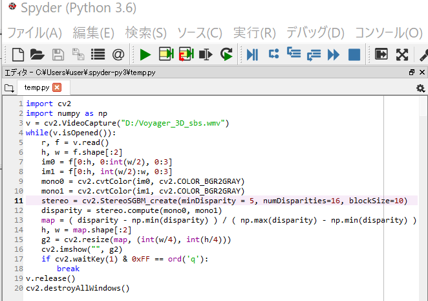Continue execution with double arrow icon

click(x=334, y=54)
